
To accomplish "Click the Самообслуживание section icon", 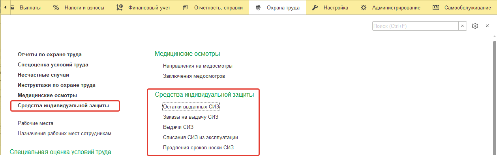I will point(436,7).
